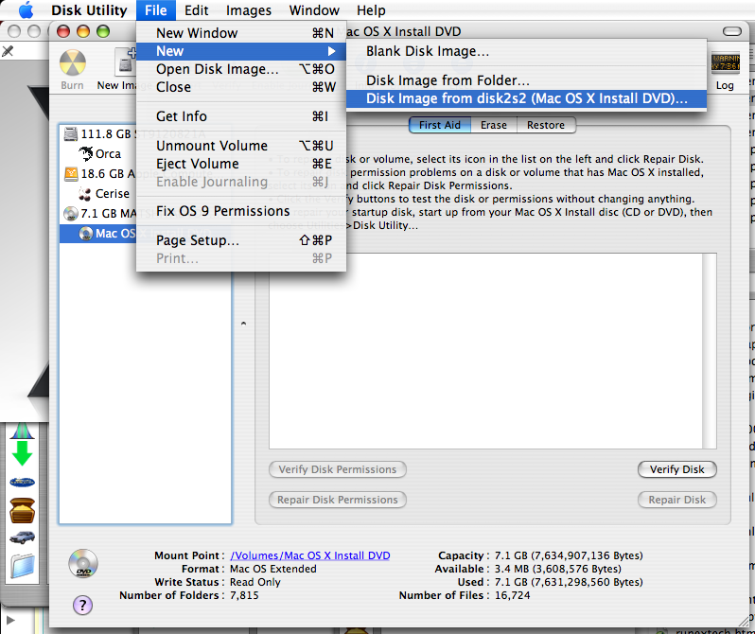The height and width of the screenshot is (634, 755).
Task: Click the Format value Mac OS Extended
Action: pyautogui.click(x=273, y=569)
